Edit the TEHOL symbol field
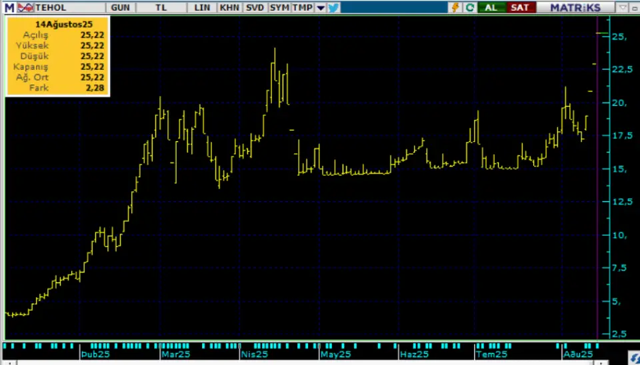640x365 pixels. (70, 7)
